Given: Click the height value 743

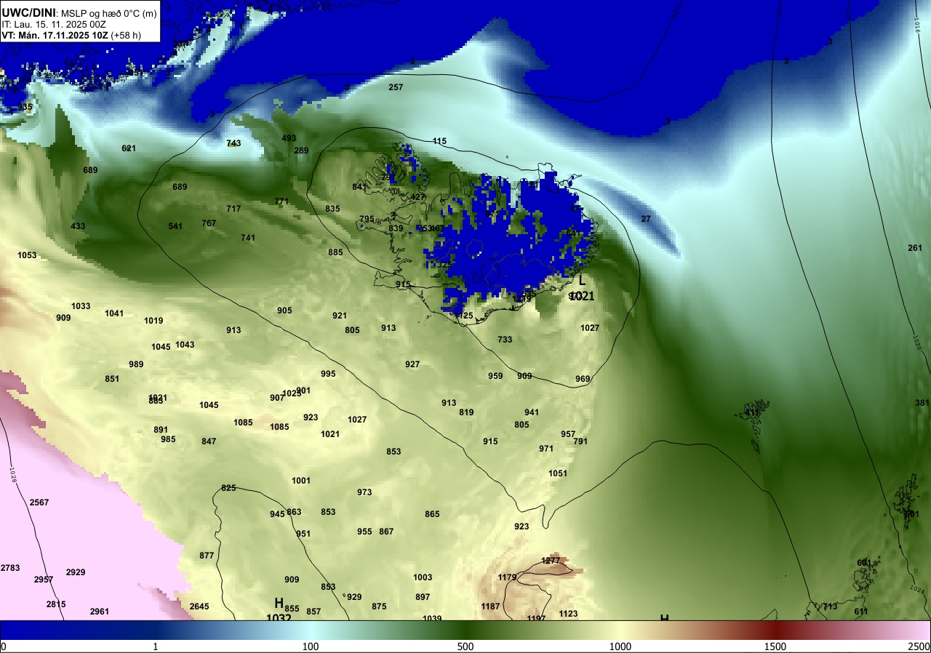Looking at the screenshot, I should [x=233, y=143].
